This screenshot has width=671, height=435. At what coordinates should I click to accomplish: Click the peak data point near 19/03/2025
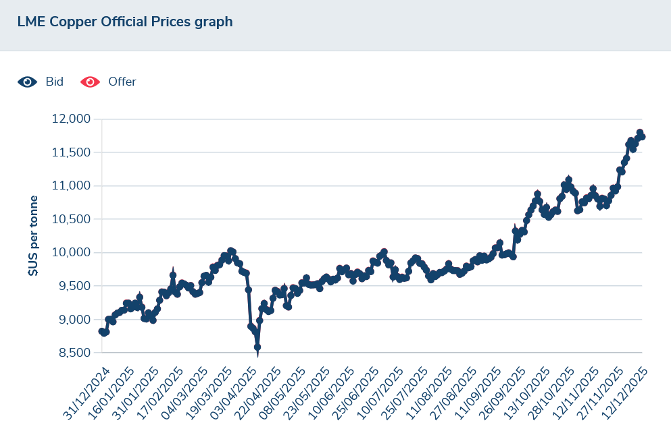click(x=232, y=250)
